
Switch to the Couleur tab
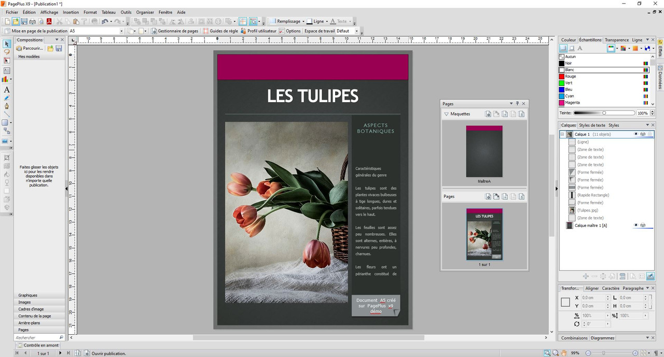[569, 40]
